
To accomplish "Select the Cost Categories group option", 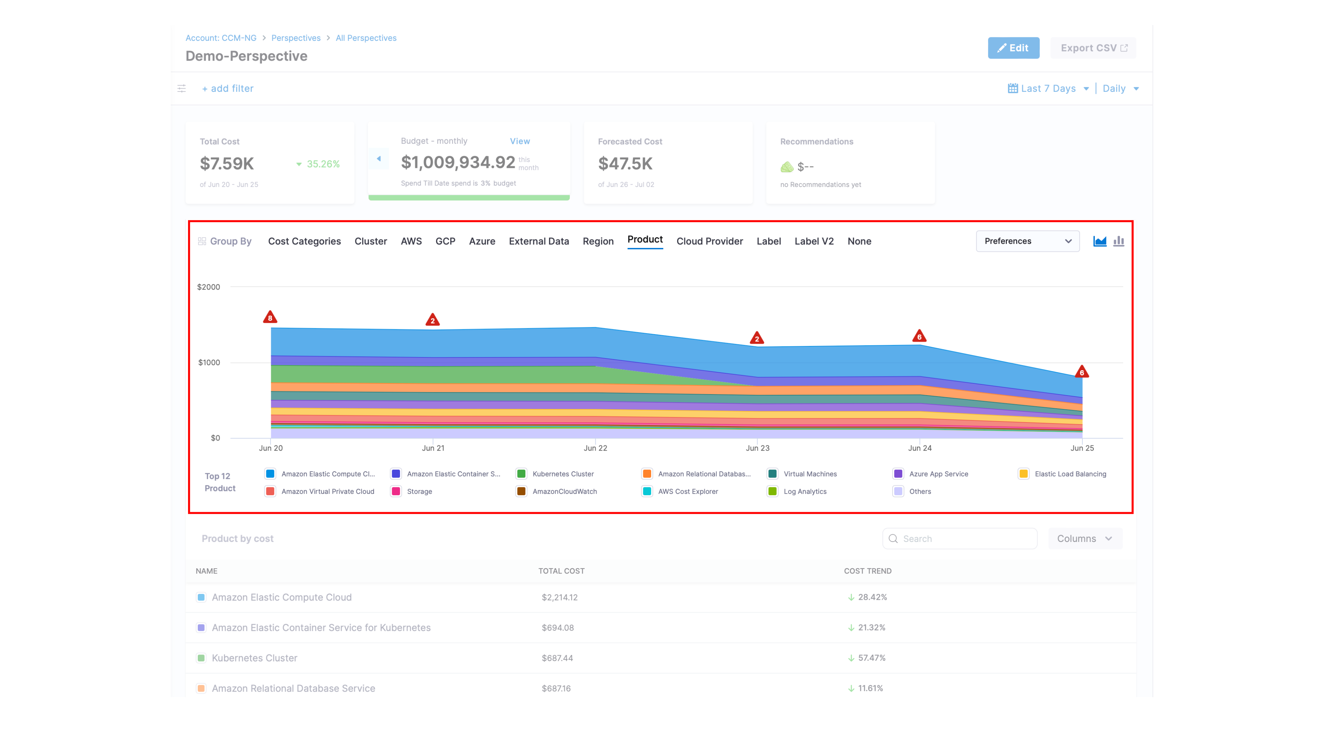I will pos(304,241).
